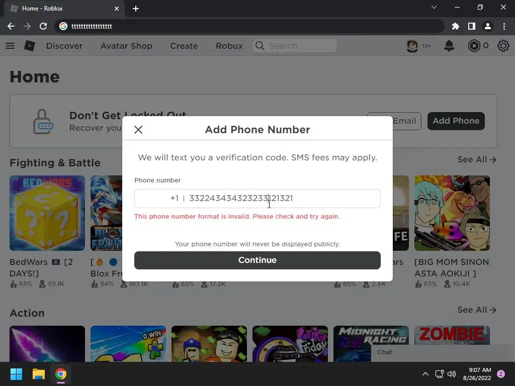Click the Continue button in dialog
515x386 pixels.
(257, 260)
